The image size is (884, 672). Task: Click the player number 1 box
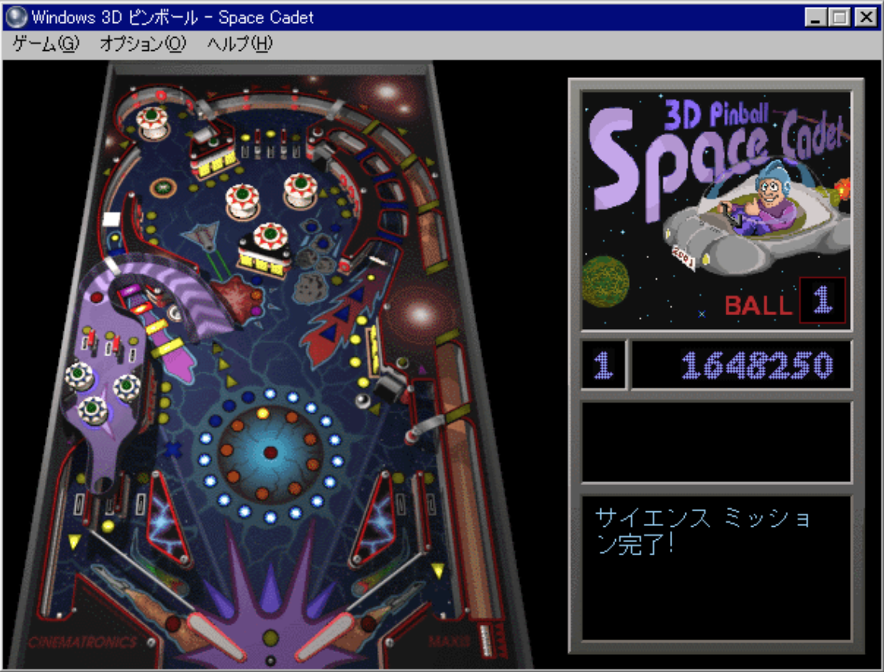click(x=603, y=365)
